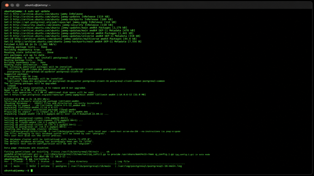Click the 'update-alternatives: using' line
Screen dimensions: 314x176
tap(107, 154)
